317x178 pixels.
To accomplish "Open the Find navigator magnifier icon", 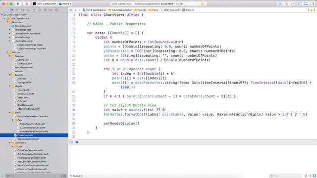I will [28, 10].
